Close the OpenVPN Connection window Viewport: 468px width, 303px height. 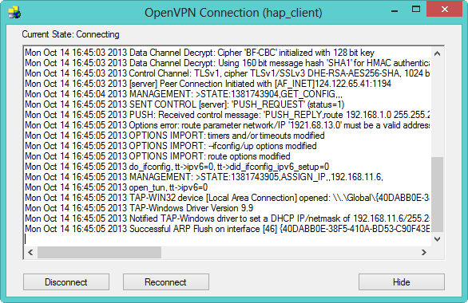(444, 9)
